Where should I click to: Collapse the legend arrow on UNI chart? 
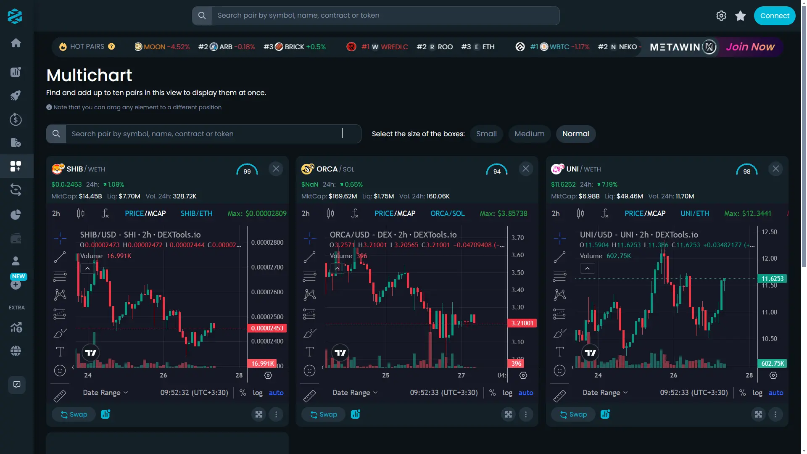coord(587,268)
